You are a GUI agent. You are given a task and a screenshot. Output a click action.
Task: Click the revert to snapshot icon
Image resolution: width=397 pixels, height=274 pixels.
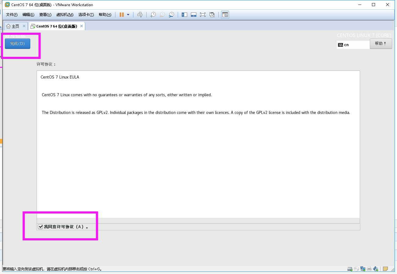click(x=162, y=15)
